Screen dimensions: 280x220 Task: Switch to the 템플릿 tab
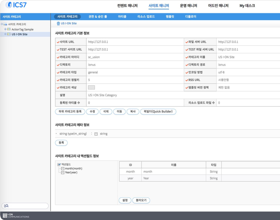point(170,17)
